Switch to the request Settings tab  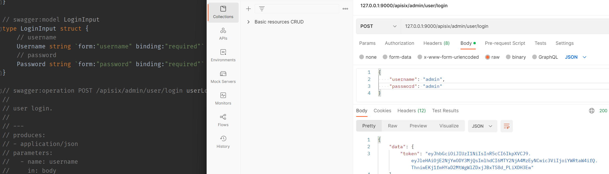point(564,43)
